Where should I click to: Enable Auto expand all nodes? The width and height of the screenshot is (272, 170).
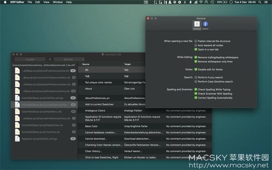pyautogui.click(x=196, y=45)
